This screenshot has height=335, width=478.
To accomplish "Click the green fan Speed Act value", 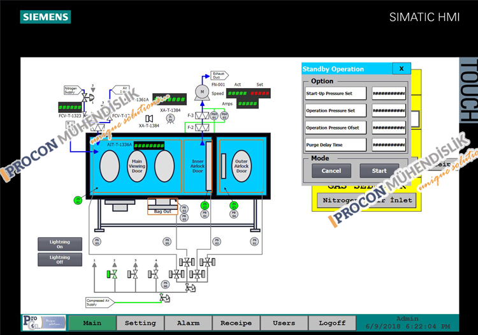I will click(238, 93).
